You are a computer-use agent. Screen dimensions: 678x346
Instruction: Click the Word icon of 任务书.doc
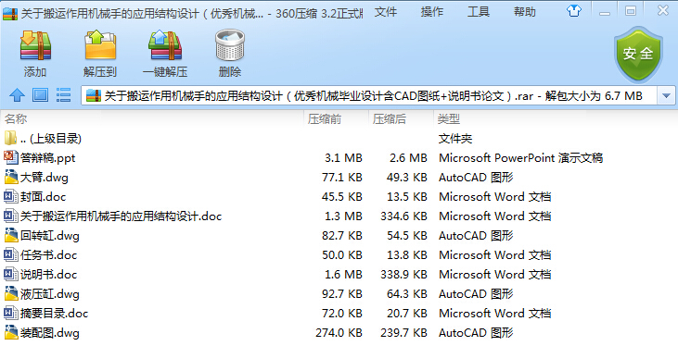[x=10, y=254]
